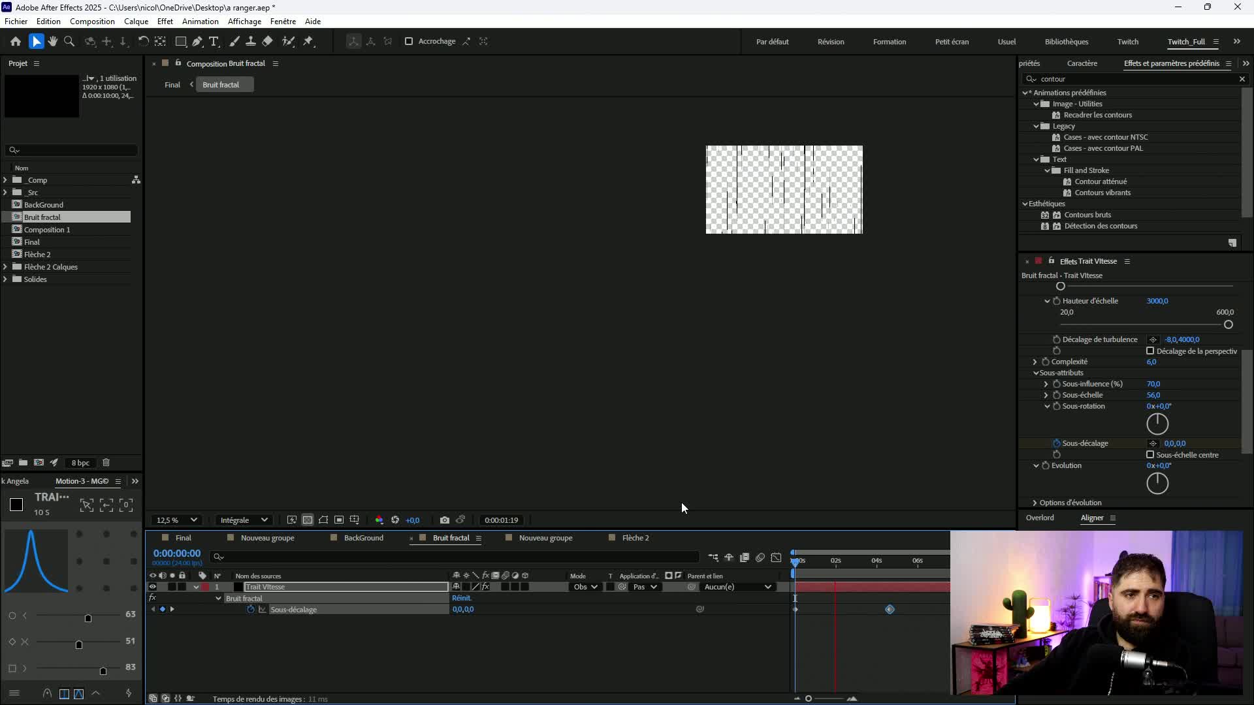Click the Hauteur d'échelle slider handle
The image size is (1254, 705).
coord(1229,324)
